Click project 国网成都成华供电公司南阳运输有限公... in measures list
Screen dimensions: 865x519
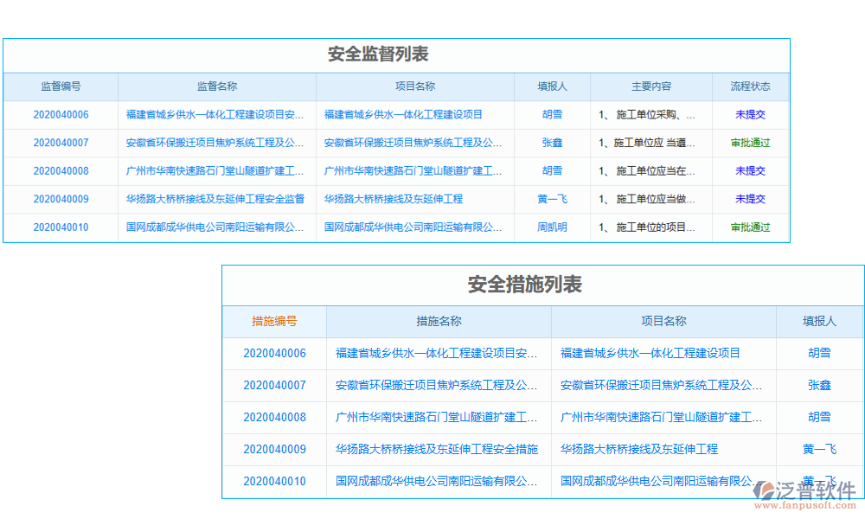pos(664,482)
